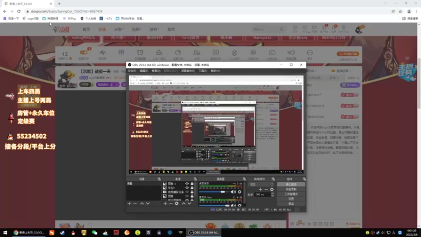
Task: Remove selected source with minus in Sources panel
Action: point(171,204)
